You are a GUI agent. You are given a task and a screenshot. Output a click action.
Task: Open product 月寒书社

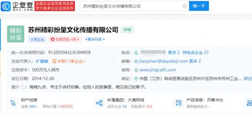(215, 100)
